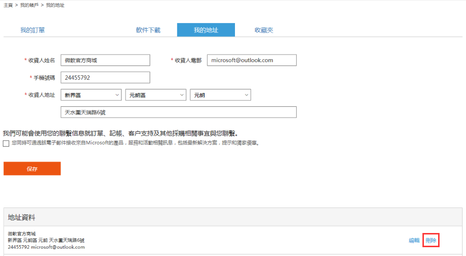
Task: Select the 手機號碼 phone number field
Action: 105,77
